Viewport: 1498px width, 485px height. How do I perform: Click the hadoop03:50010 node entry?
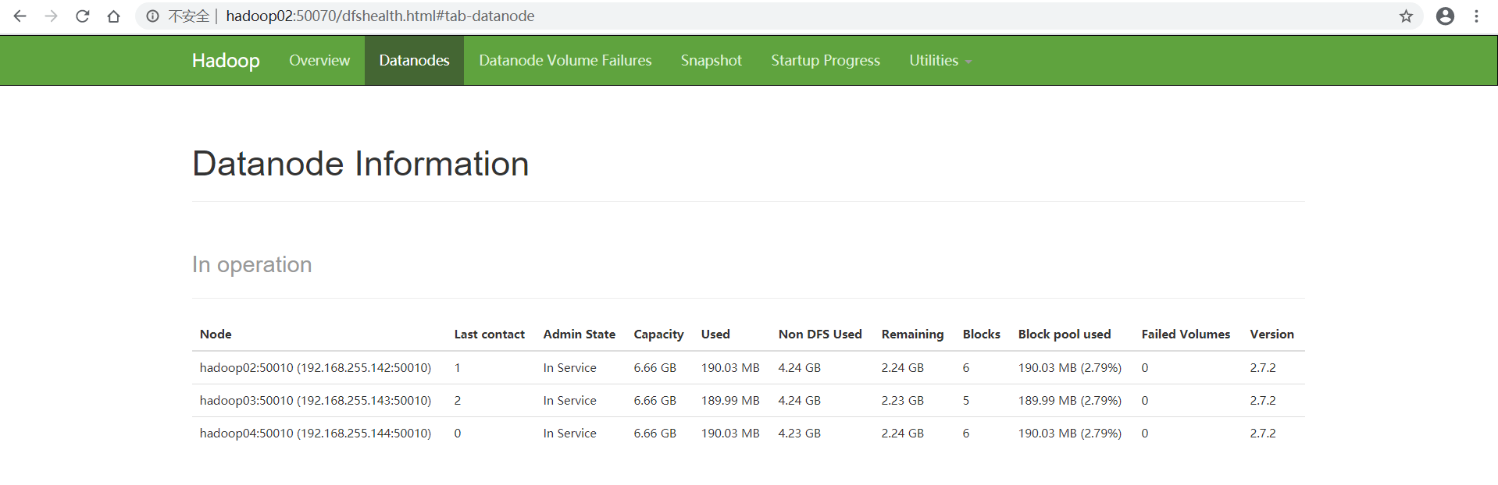pos(315,401)
